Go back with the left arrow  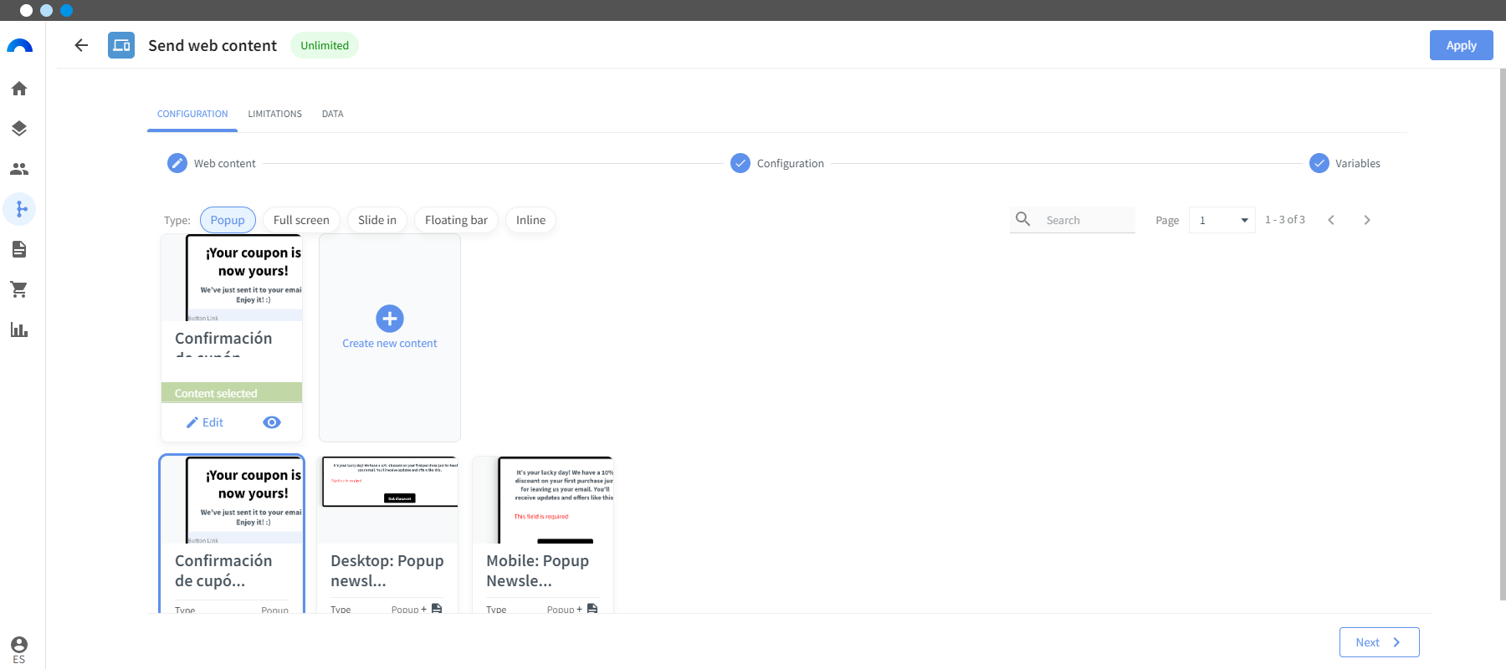(x=81, y=45)
